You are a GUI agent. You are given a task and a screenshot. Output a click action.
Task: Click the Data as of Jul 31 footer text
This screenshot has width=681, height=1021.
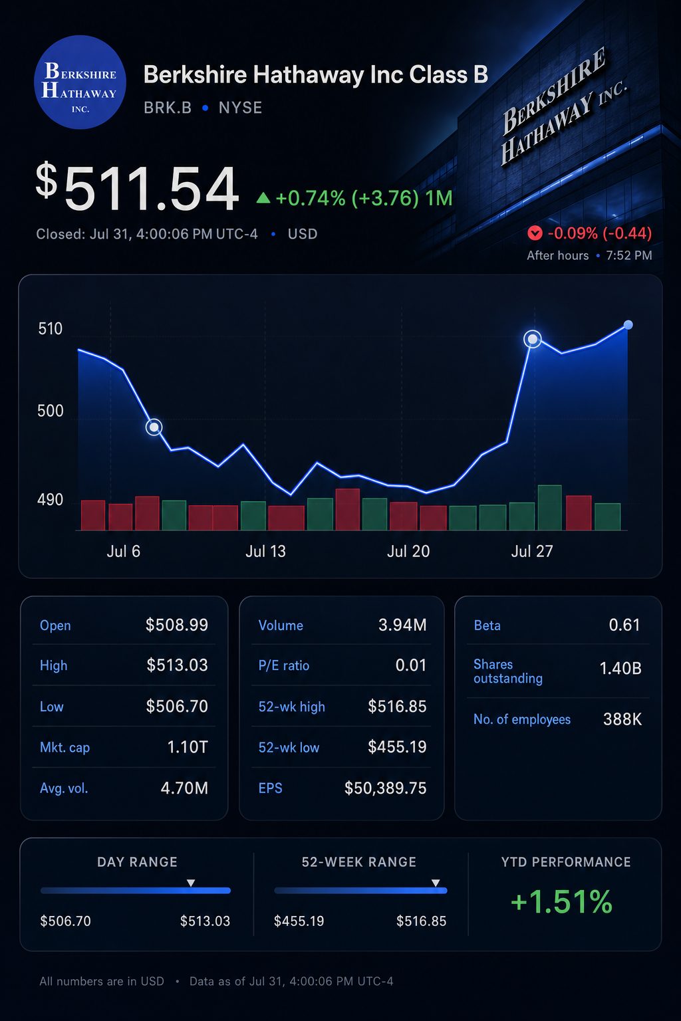pyautogui.click(x=291, y=981)
